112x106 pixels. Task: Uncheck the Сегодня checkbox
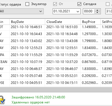click(79, 4)
